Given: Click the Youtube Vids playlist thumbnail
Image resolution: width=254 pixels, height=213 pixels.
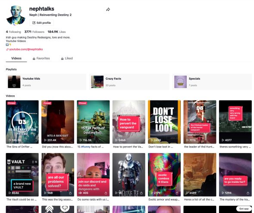Looking at the screenshot, I should pyautogui.click(x=14, y=82).
